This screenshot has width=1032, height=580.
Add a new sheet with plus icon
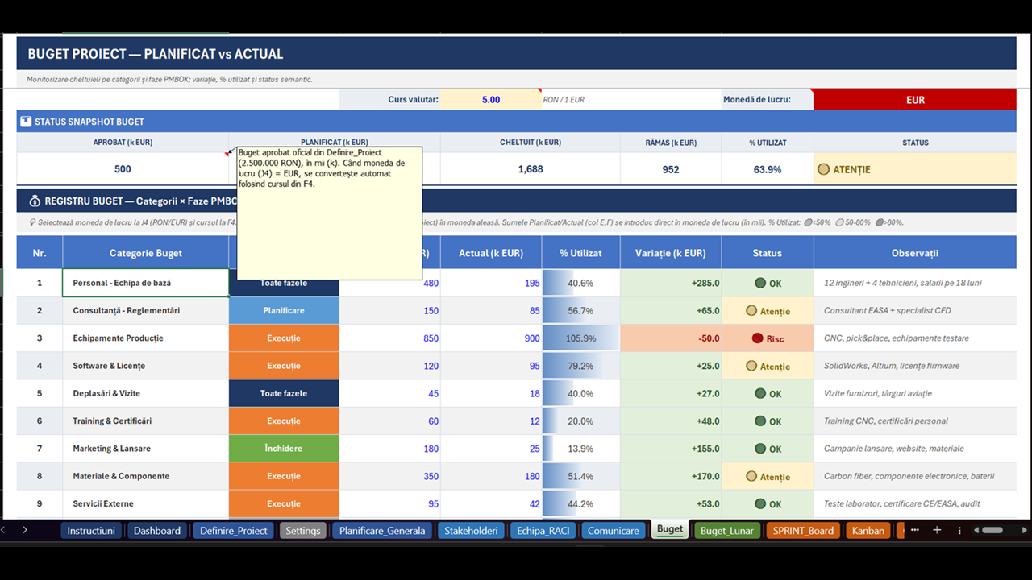pos(937,530)
